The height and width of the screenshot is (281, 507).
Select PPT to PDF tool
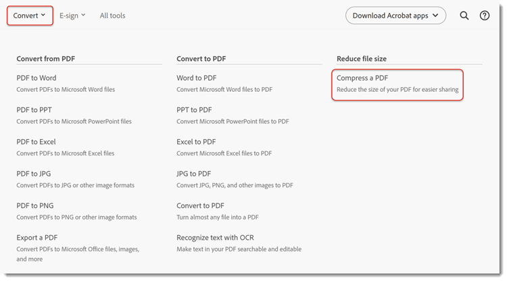194,109
